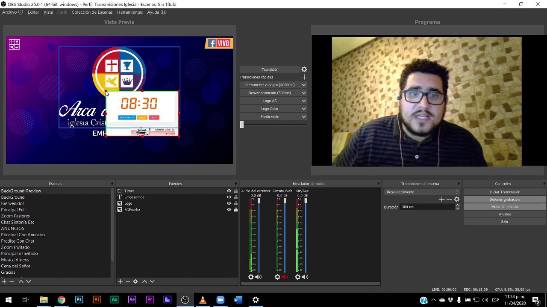The height and width of the screenshot is (307, 547).
Task: Mute the Mic/Aux speaker
Action: 305,277
